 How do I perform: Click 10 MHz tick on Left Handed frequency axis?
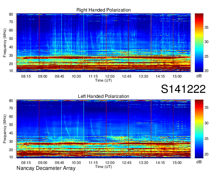click(x=11, y=157)
